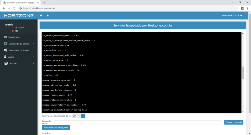Open Gerenciador de Servers menu item
The image size is (251, 135).
[x=19, y=44]
